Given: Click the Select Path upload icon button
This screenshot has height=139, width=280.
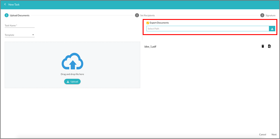Looking at the screenshot, I should click(272, 29).
